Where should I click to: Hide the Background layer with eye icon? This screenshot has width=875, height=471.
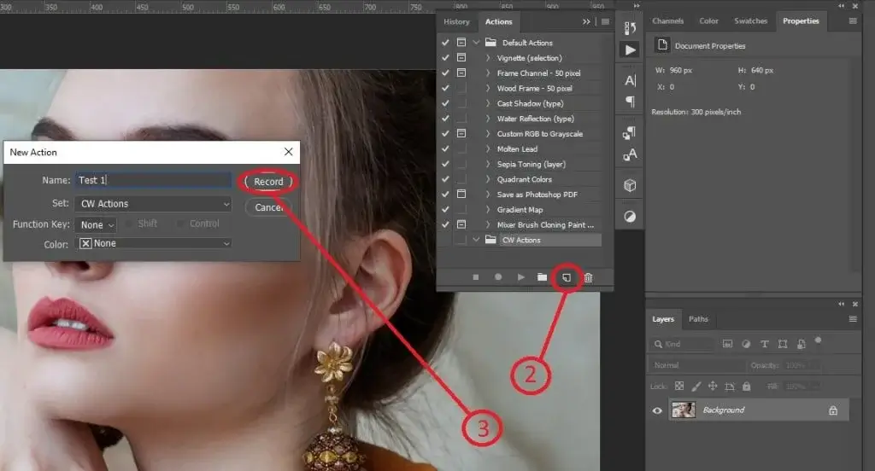tap(657, 410)
